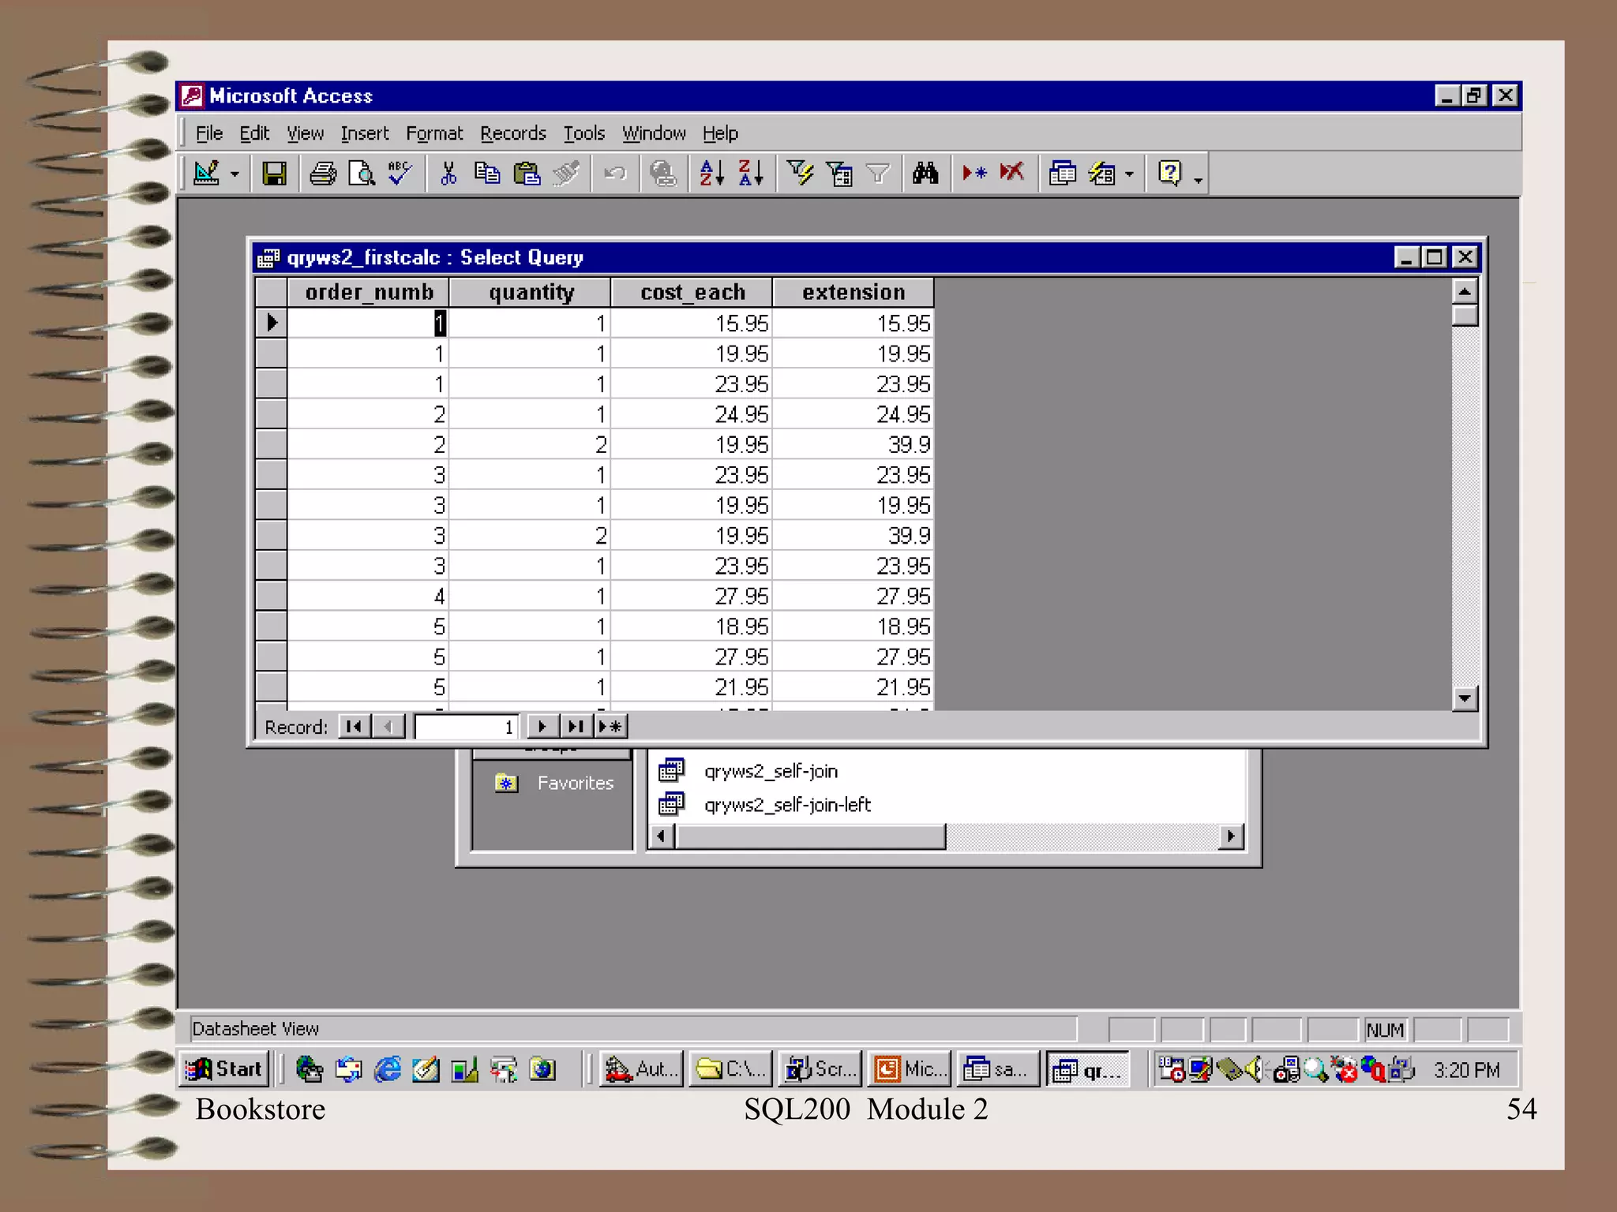This screenshot has height=1212, width=1617.
Task: Expand the toolbar options arrow beside Help
Action: (1198, 180)
